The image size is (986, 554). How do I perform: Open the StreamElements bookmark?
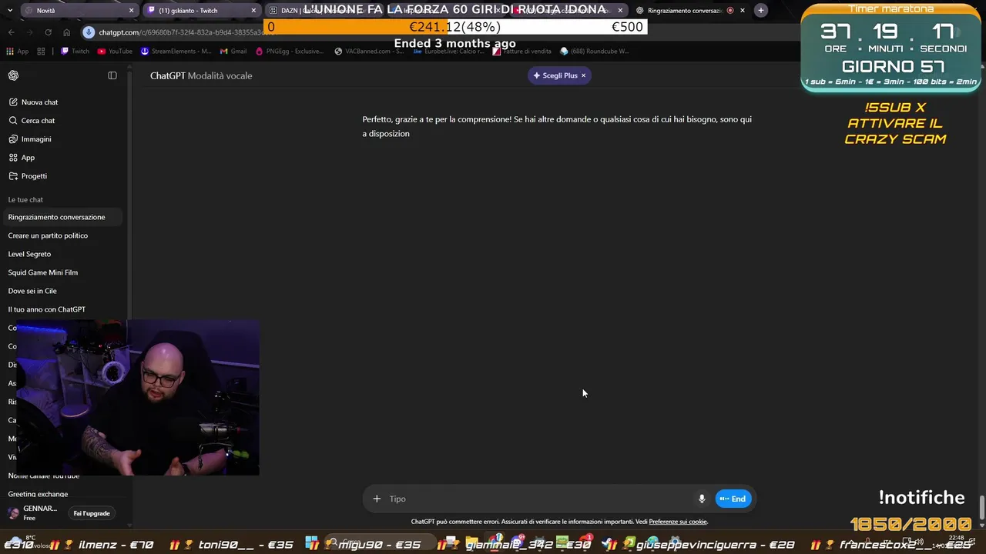[176, 51]
